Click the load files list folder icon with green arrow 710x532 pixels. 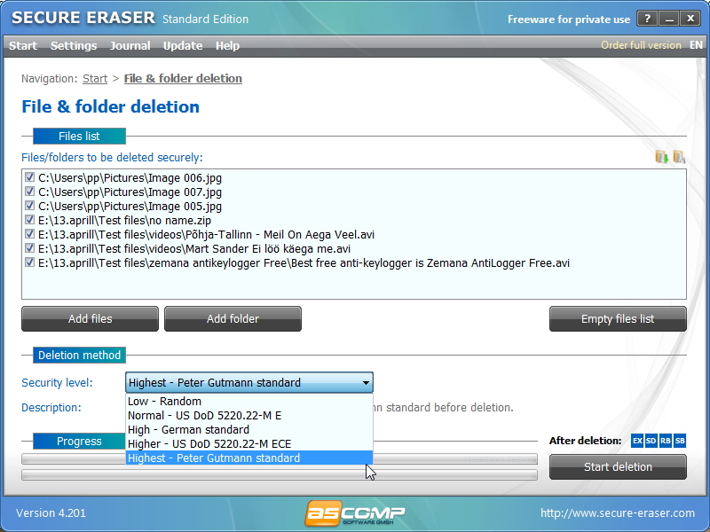click(x=661, y=157)
